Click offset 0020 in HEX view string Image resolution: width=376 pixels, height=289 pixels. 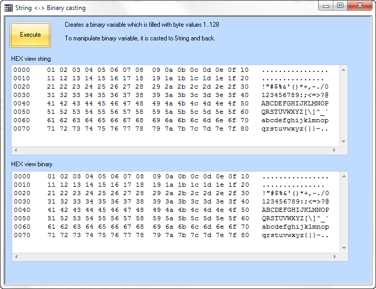[22, 87]
